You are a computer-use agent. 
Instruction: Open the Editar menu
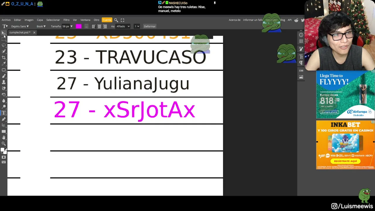pos(17,20)
